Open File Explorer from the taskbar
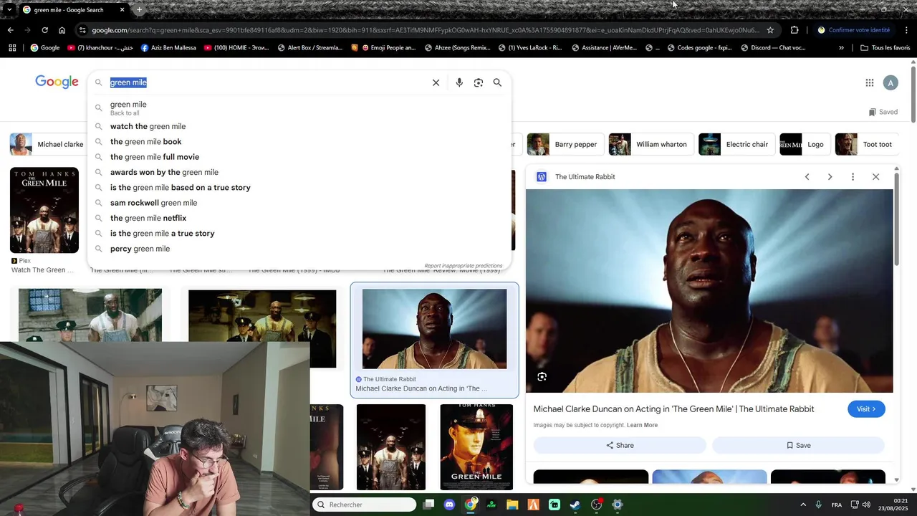Screen dimensions: 917x516 click(x=512, y=505)
